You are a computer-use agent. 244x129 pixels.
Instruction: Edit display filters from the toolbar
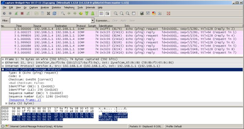click(148, 13)
